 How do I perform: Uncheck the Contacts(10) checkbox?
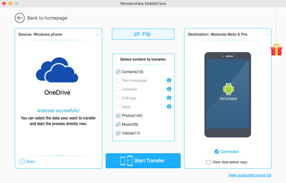118,72
